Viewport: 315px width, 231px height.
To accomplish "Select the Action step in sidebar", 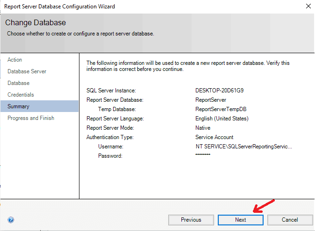I will click(15, 60).
